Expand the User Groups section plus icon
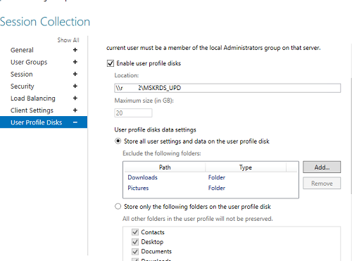The width and height of the screenshot is (352, 261). click(x=75, y=62)
